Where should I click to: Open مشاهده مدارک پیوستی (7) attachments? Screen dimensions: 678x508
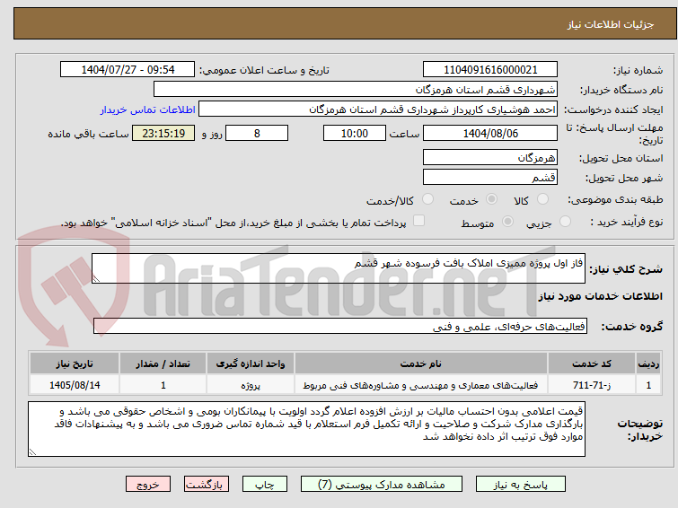point(382,485)
